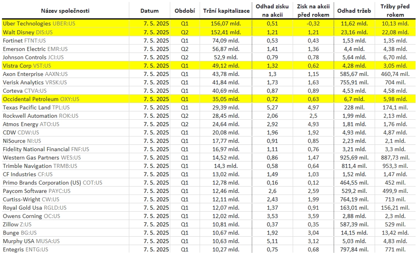Image resolution: width=418 pixels, height=255 pixels.
Task: Click Axon's revenue estimate 585,67 mil.
Action: coord(354,74)
